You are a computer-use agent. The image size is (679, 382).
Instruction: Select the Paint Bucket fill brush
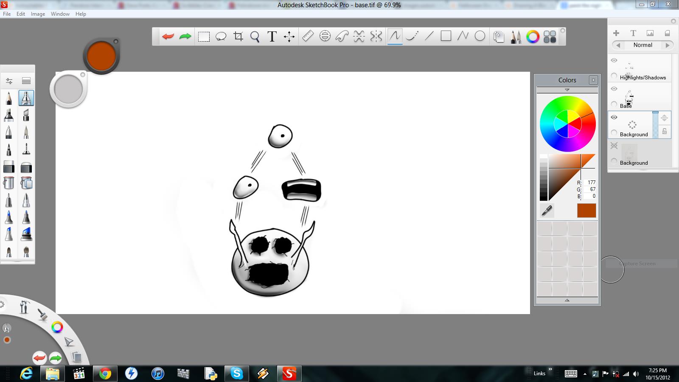[9, 183]
